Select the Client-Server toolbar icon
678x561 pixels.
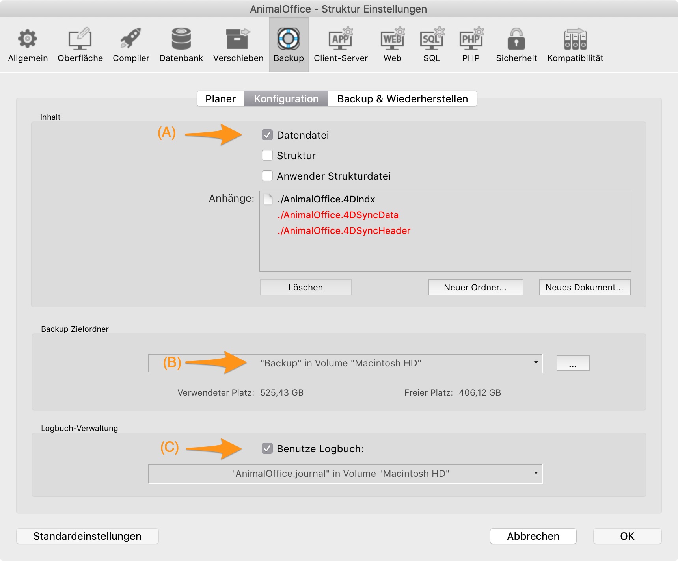(x=341, y=39)
